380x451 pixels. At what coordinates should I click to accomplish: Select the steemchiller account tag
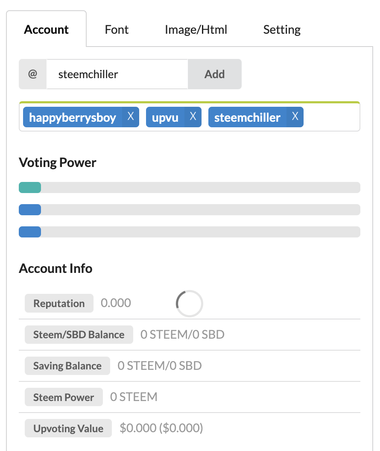(x=247, y=117)
